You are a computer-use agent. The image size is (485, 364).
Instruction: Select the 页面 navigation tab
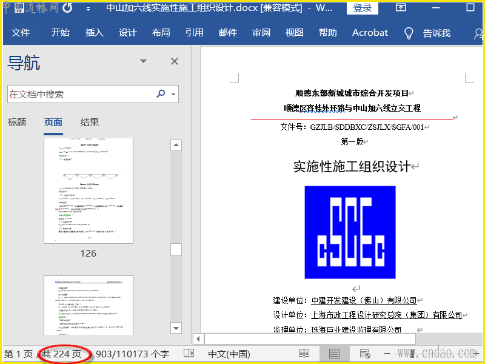coord(53,123)
